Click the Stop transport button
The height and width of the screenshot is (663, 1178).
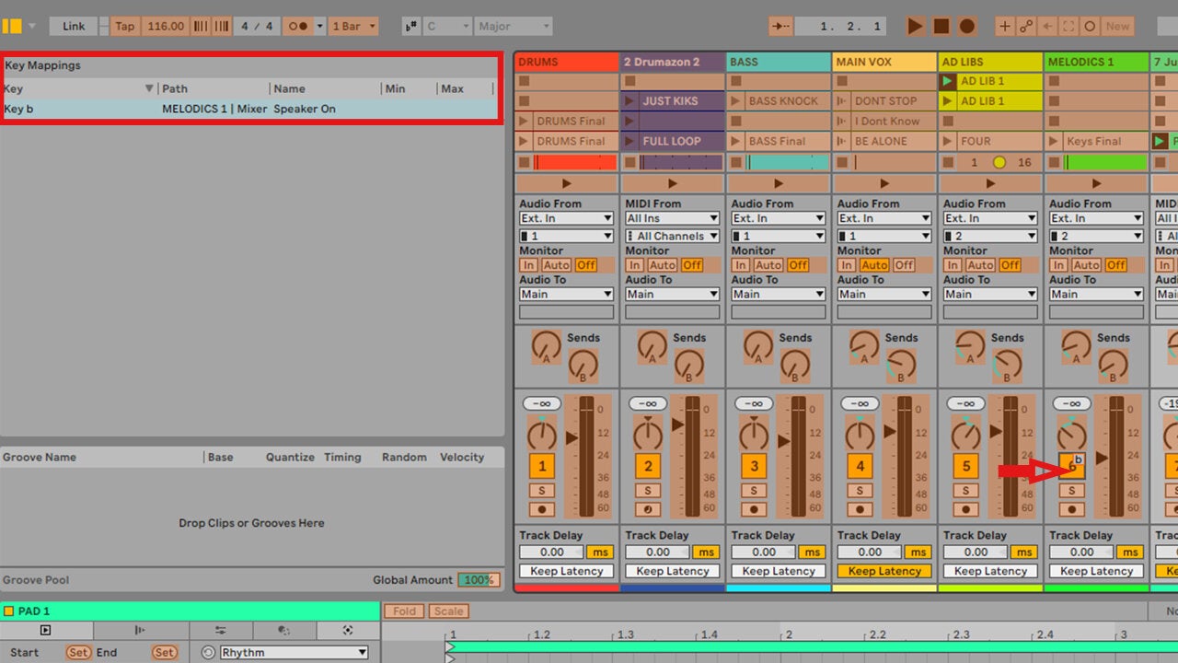coord(941,26)
